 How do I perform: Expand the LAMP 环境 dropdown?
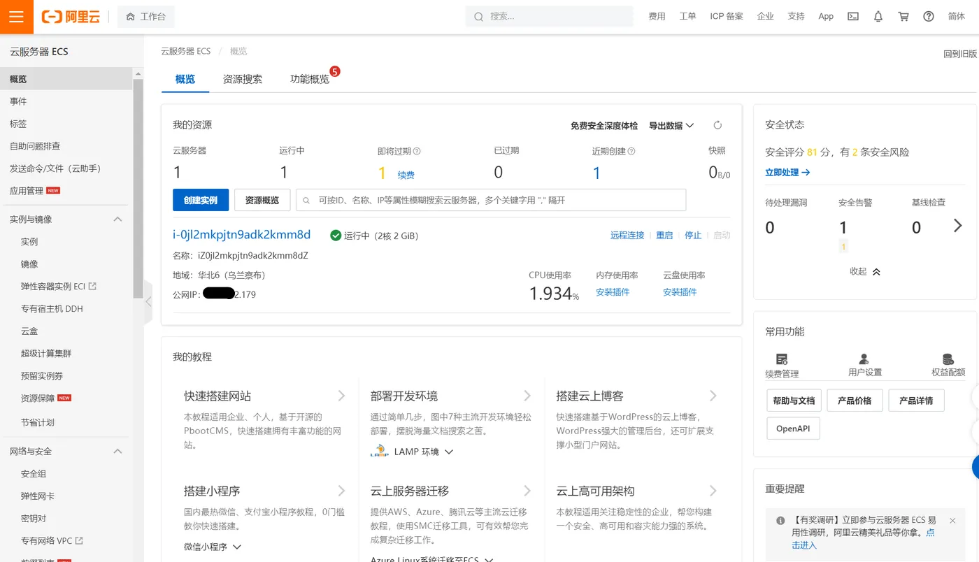[x=423, y=452]
